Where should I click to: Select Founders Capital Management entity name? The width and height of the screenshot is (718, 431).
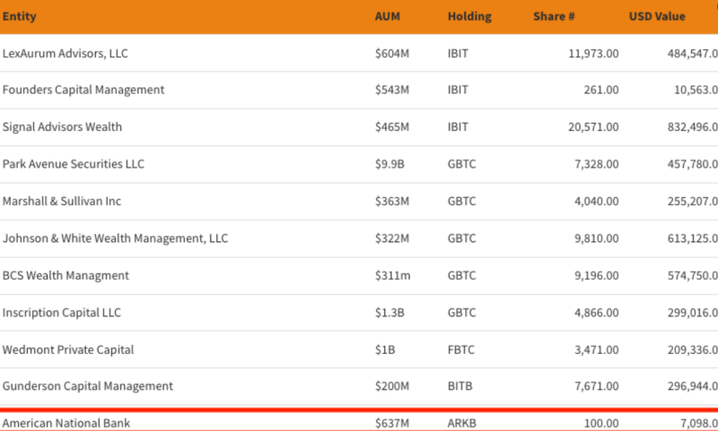point(83,90)
